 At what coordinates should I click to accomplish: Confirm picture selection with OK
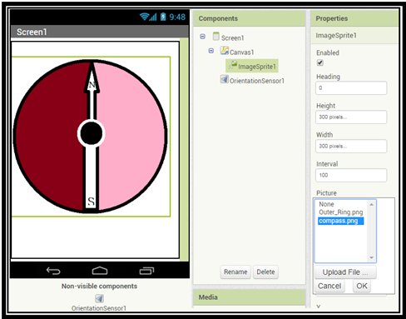[x=362, y=286]
